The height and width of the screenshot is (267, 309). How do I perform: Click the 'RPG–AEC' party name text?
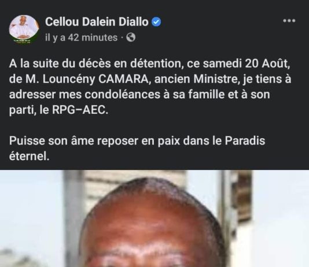coord(79,110)
